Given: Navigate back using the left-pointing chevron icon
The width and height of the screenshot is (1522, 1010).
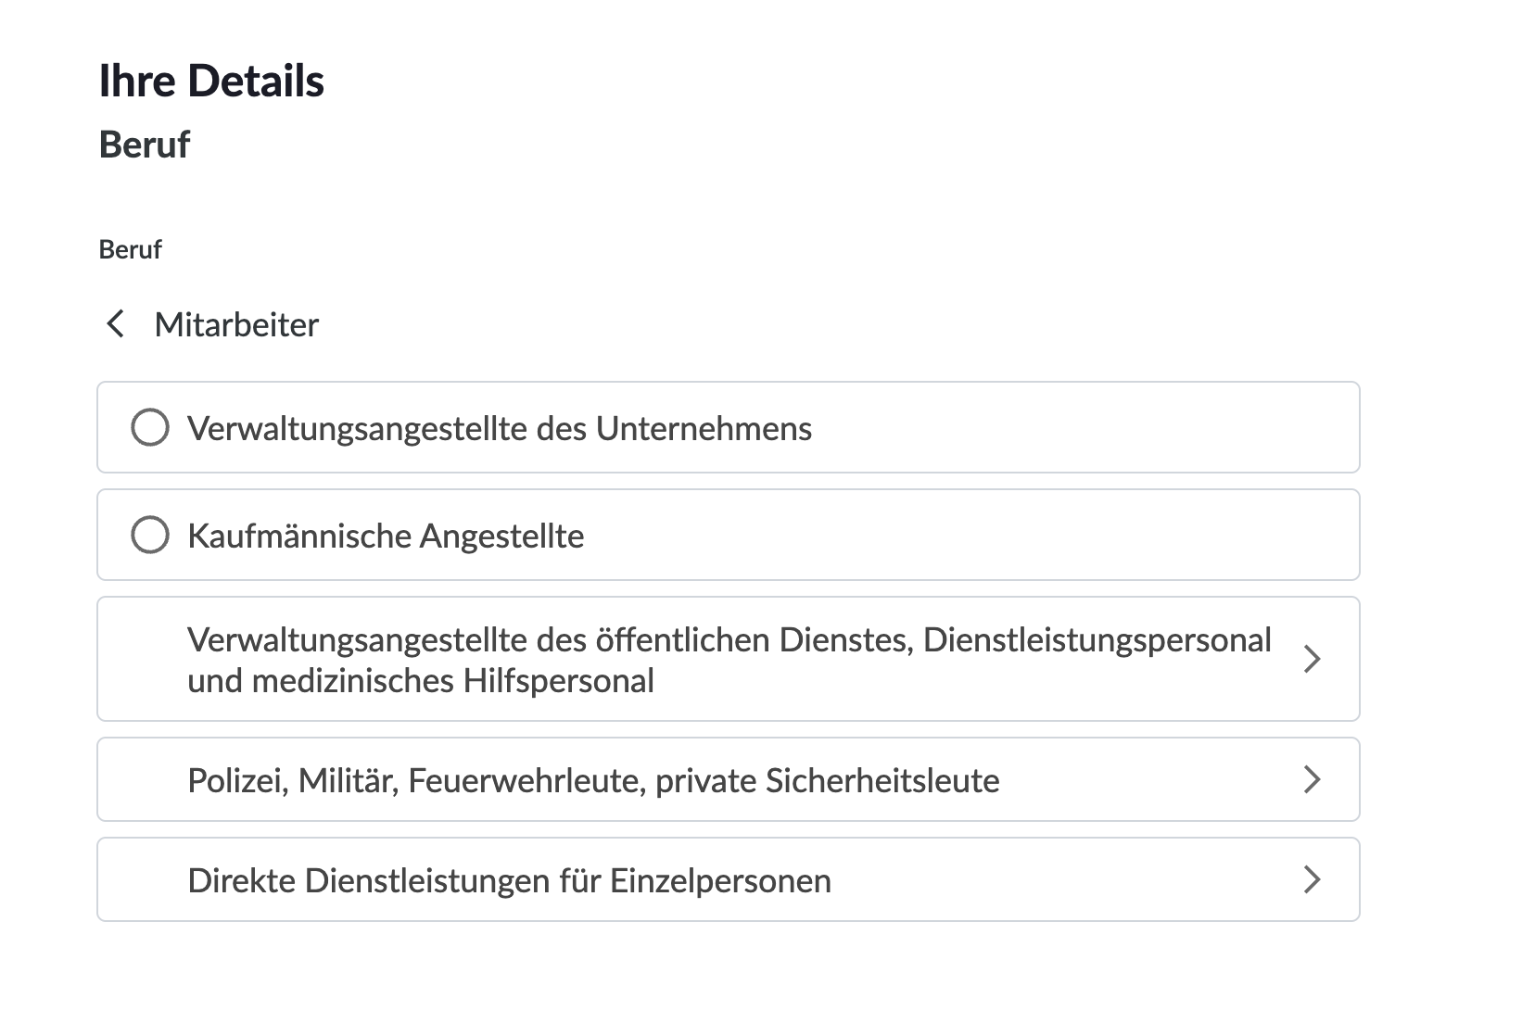Looking at the screenshot, I should click(x=116, y=325).
